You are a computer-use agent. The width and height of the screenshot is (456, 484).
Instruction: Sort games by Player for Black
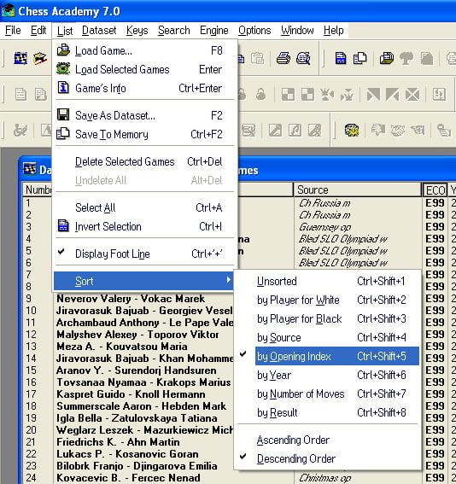[x=328, y=319]
